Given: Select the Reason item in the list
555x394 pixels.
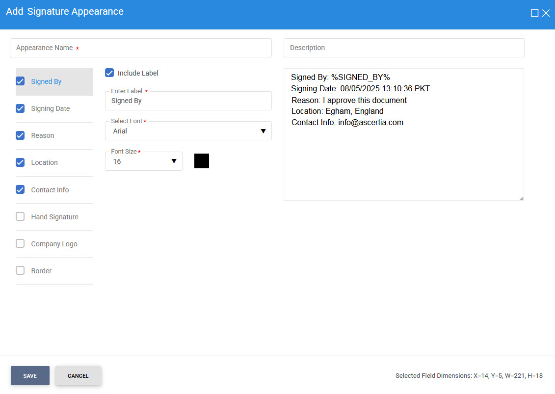Looking at the screenshot, I should [43, 135].
